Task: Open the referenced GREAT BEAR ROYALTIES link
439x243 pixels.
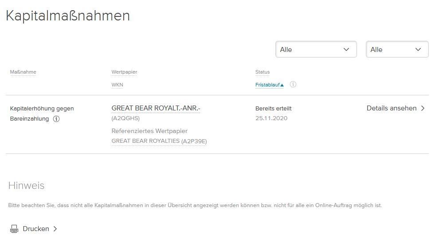Action: [x=145, y=141]
